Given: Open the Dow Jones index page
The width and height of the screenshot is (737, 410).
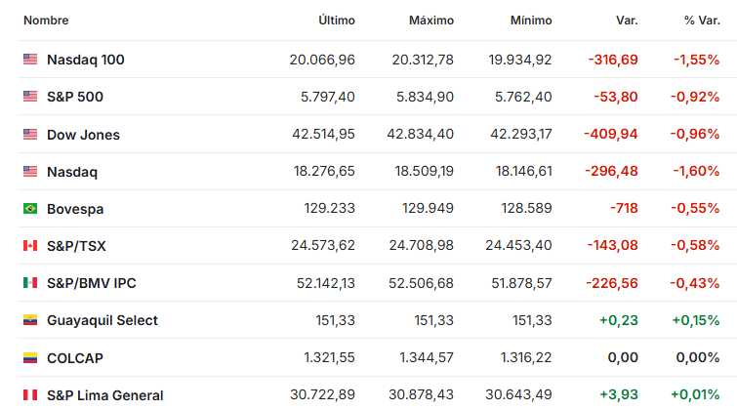Looking at the screenshot, I should (83, 135).
